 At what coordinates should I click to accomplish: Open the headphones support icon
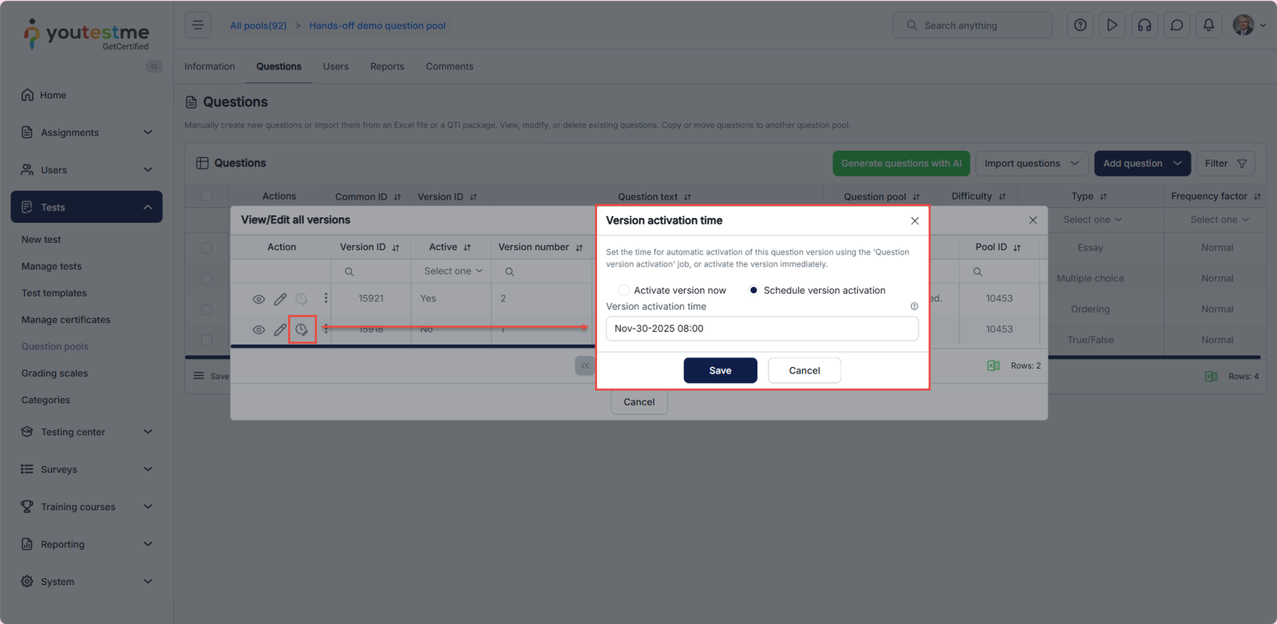point(1145,26)
